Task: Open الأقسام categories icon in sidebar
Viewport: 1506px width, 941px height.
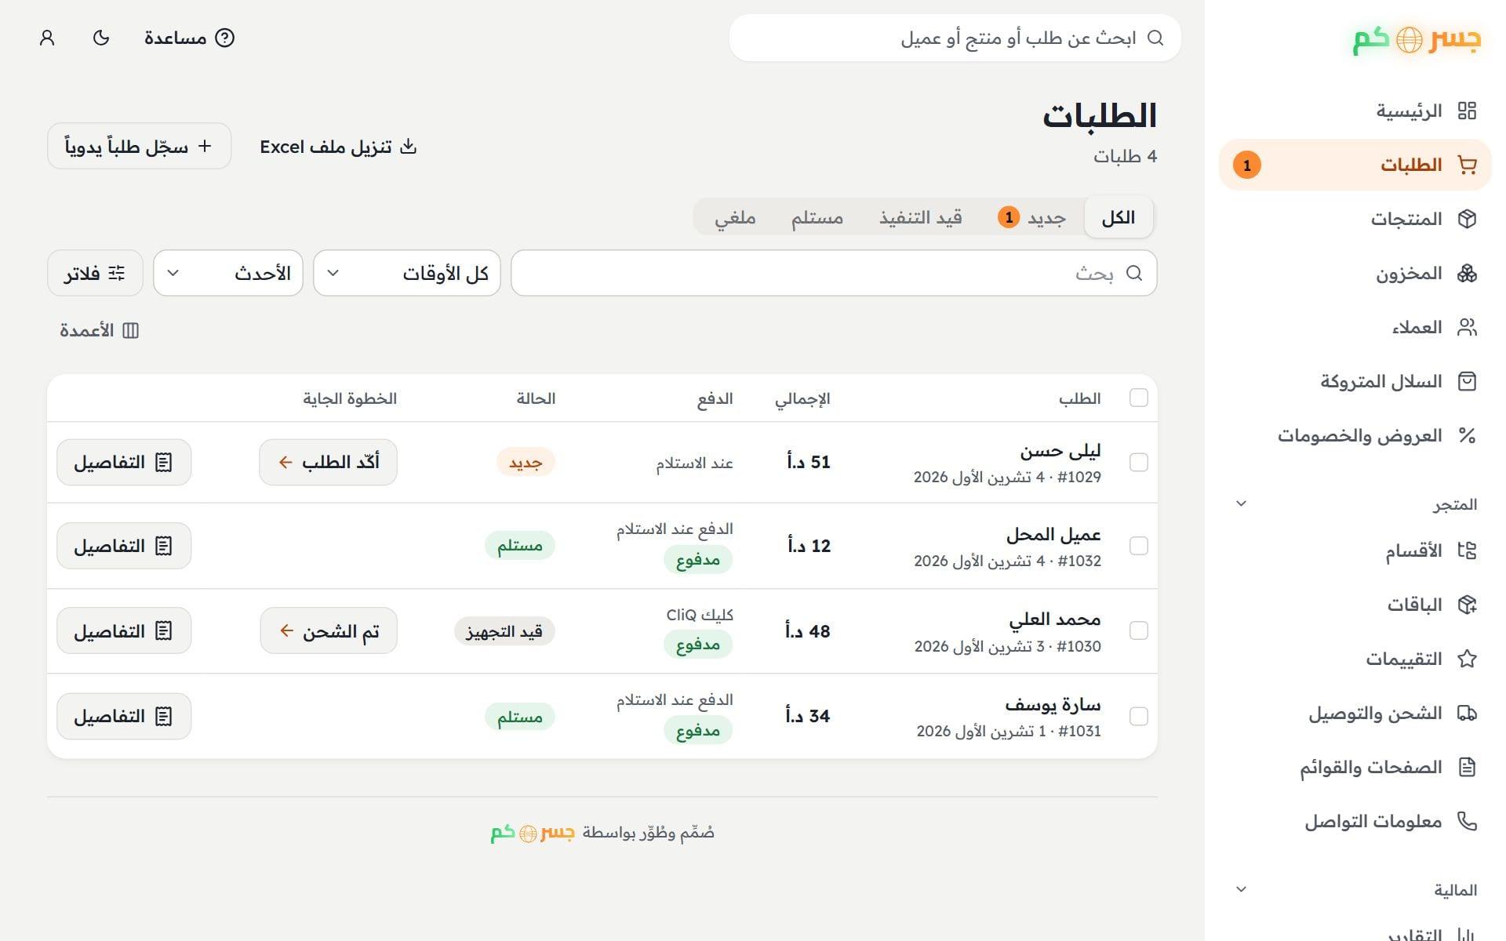Action: click(x=1467, y=550)
